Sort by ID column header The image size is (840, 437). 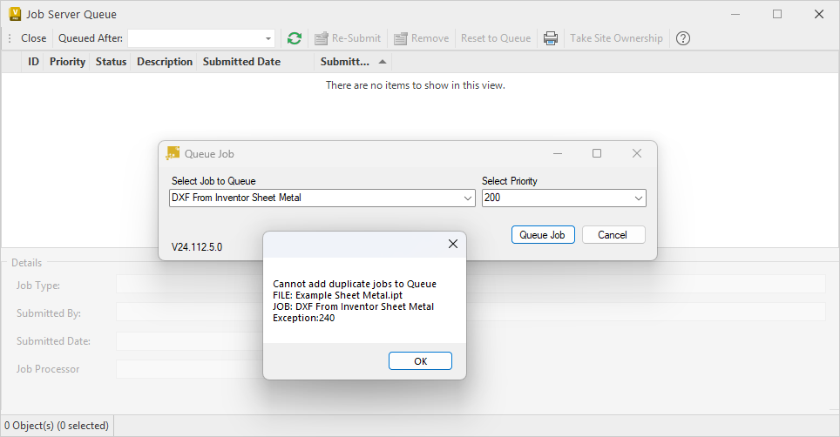[x=33, y=62]
